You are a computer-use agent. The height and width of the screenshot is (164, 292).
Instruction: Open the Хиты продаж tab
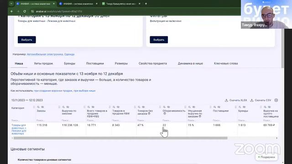point(43,63)
